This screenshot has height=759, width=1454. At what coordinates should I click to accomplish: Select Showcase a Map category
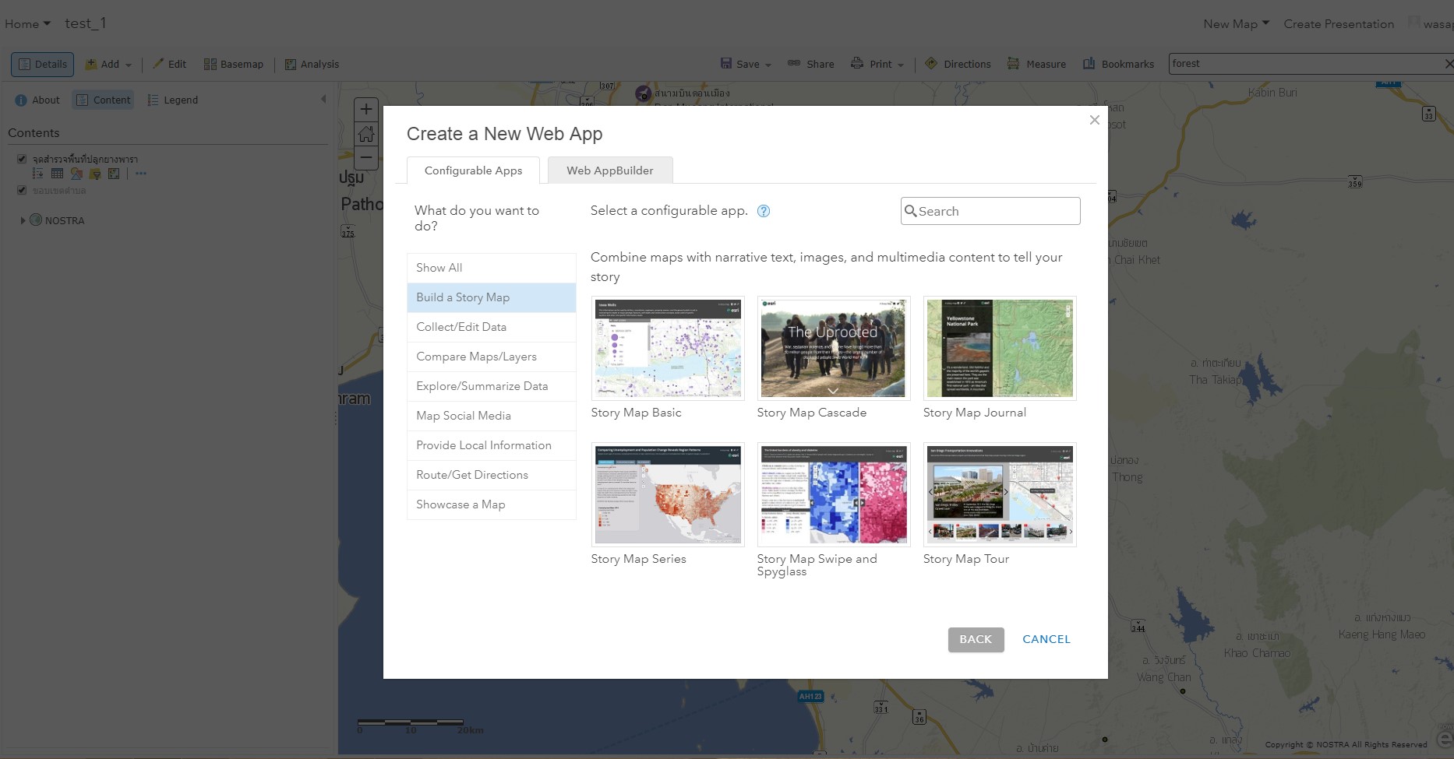[x=491, y=504]
